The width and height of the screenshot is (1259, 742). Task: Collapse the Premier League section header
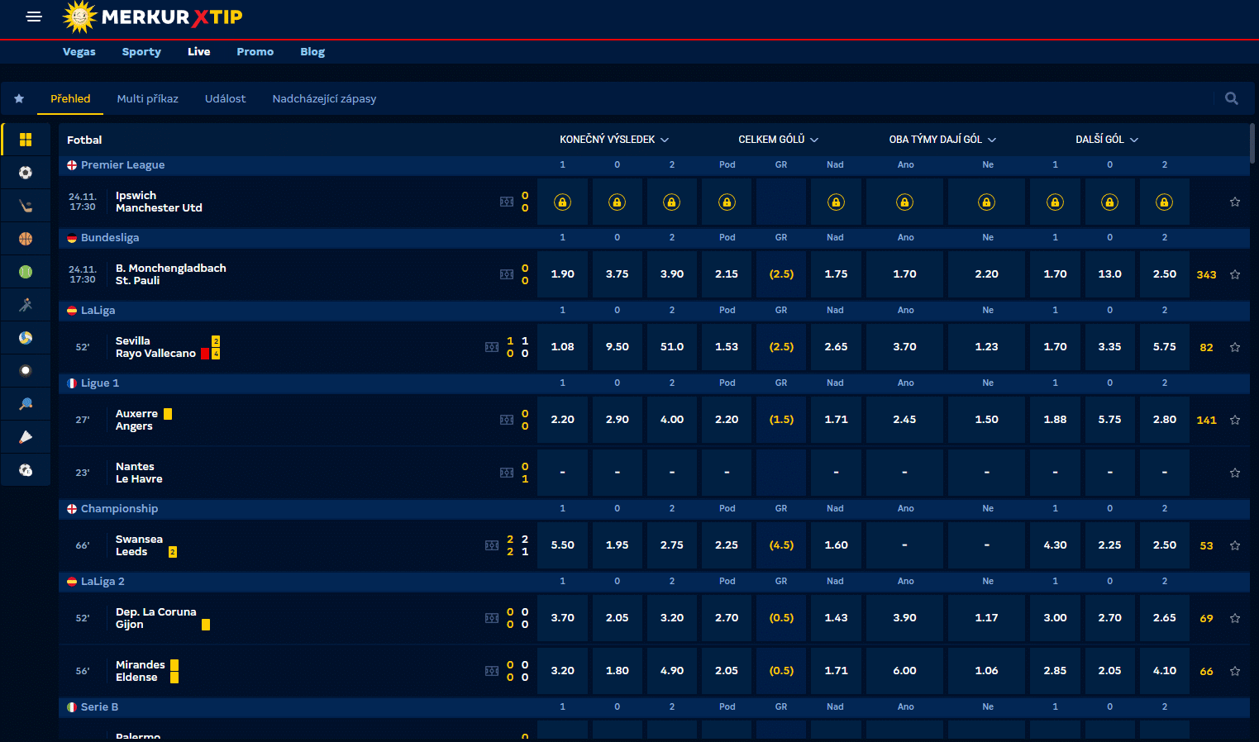654,165
